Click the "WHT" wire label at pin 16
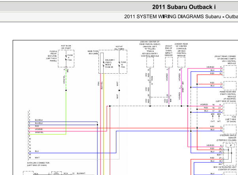The image size is (238, 175). point(37,158)
